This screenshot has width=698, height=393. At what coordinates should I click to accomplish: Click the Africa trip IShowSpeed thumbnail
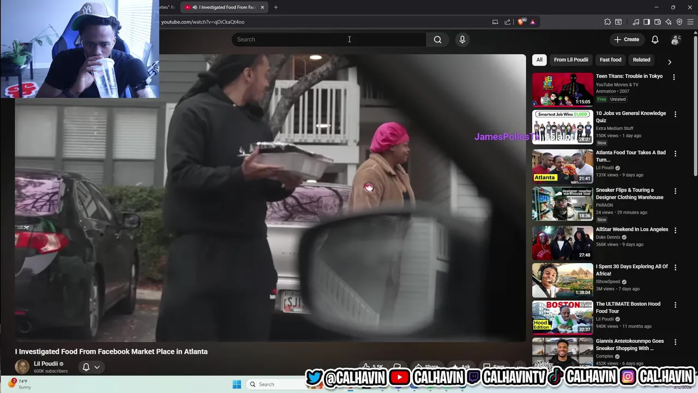[x=562, y=280]
